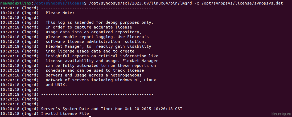The image size is (292, 117).
Task: Click "usage data into an organized repository" line
Action: (90, 32)
